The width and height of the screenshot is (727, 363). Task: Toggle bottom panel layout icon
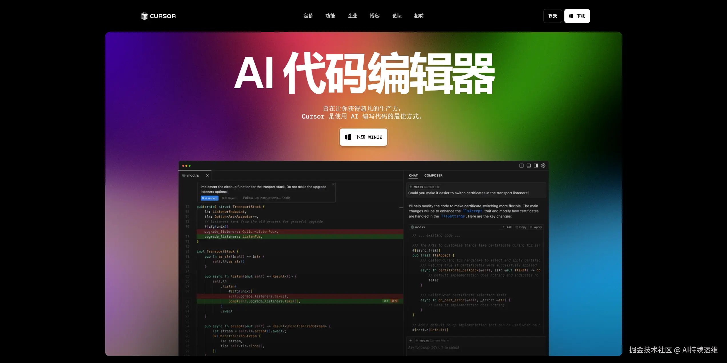(528, 166)
